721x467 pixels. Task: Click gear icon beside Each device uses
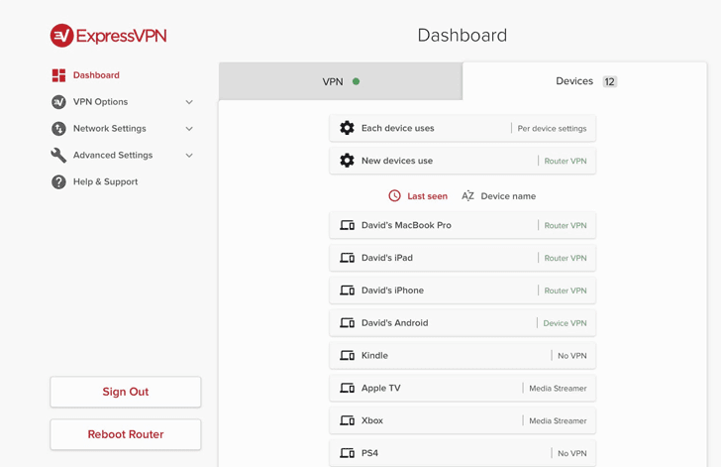pyautogui.click(x=348, y=128)
